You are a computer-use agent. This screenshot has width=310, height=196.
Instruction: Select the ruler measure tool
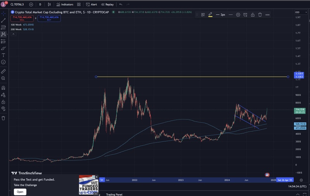3,71
